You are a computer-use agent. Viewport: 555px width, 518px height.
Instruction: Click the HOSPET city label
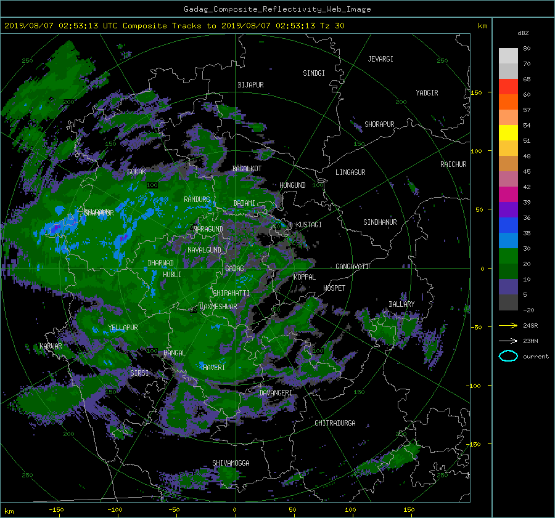(x=334, y=288)
